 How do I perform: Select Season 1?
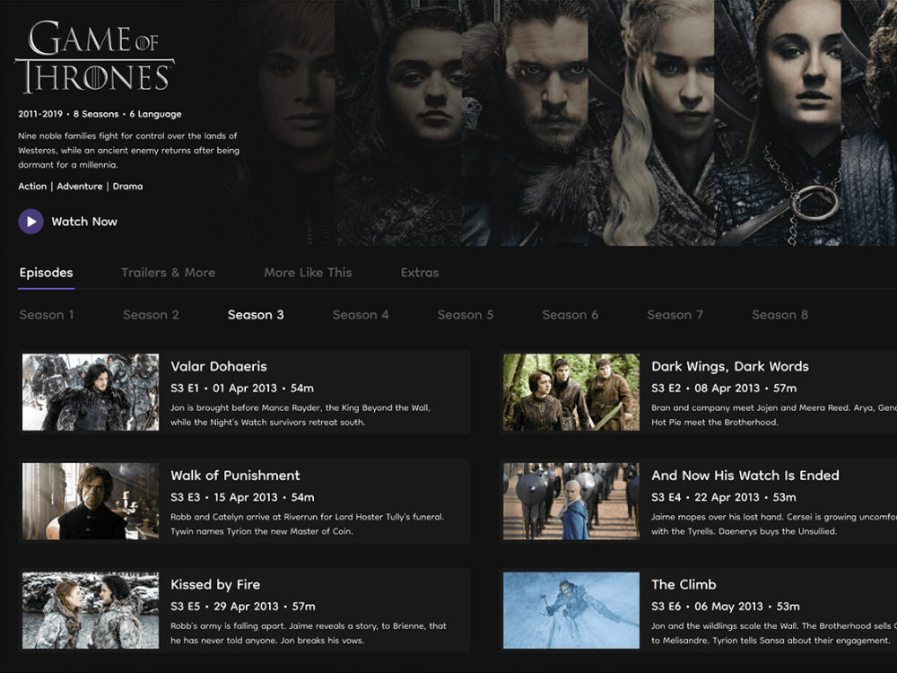47,314
